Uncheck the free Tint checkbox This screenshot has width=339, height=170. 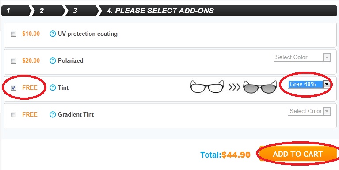[13, 88]
